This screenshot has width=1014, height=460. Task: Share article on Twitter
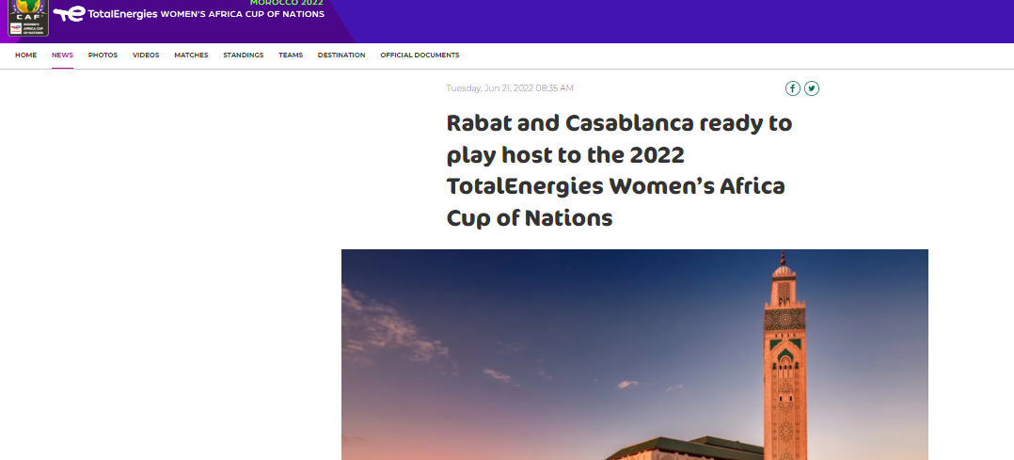811,88
